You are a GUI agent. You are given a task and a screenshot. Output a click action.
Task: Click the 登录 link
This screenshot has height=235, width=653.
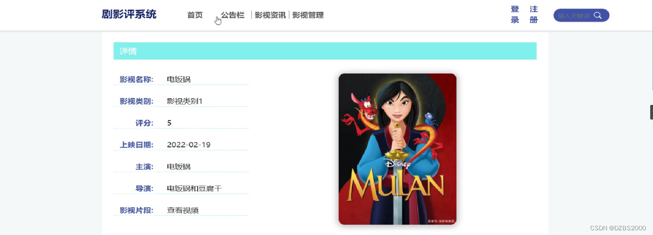pos(515,15)
